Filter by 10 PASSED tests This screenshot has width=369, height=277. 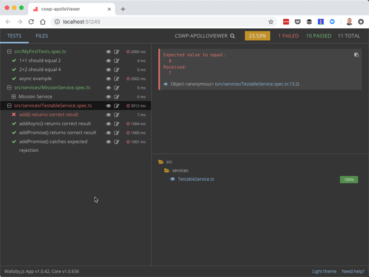(x=318, y=36)
